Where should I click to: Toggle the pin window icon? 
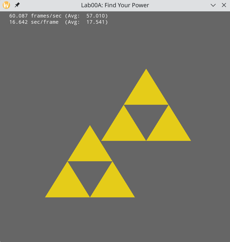click(17, 5)
